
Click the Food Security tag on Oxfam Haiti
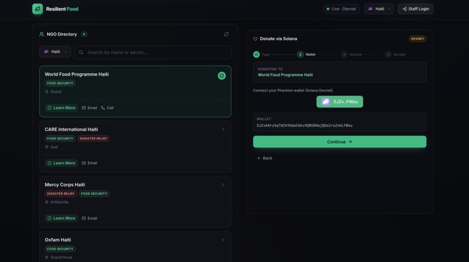(x=60, y=249)
